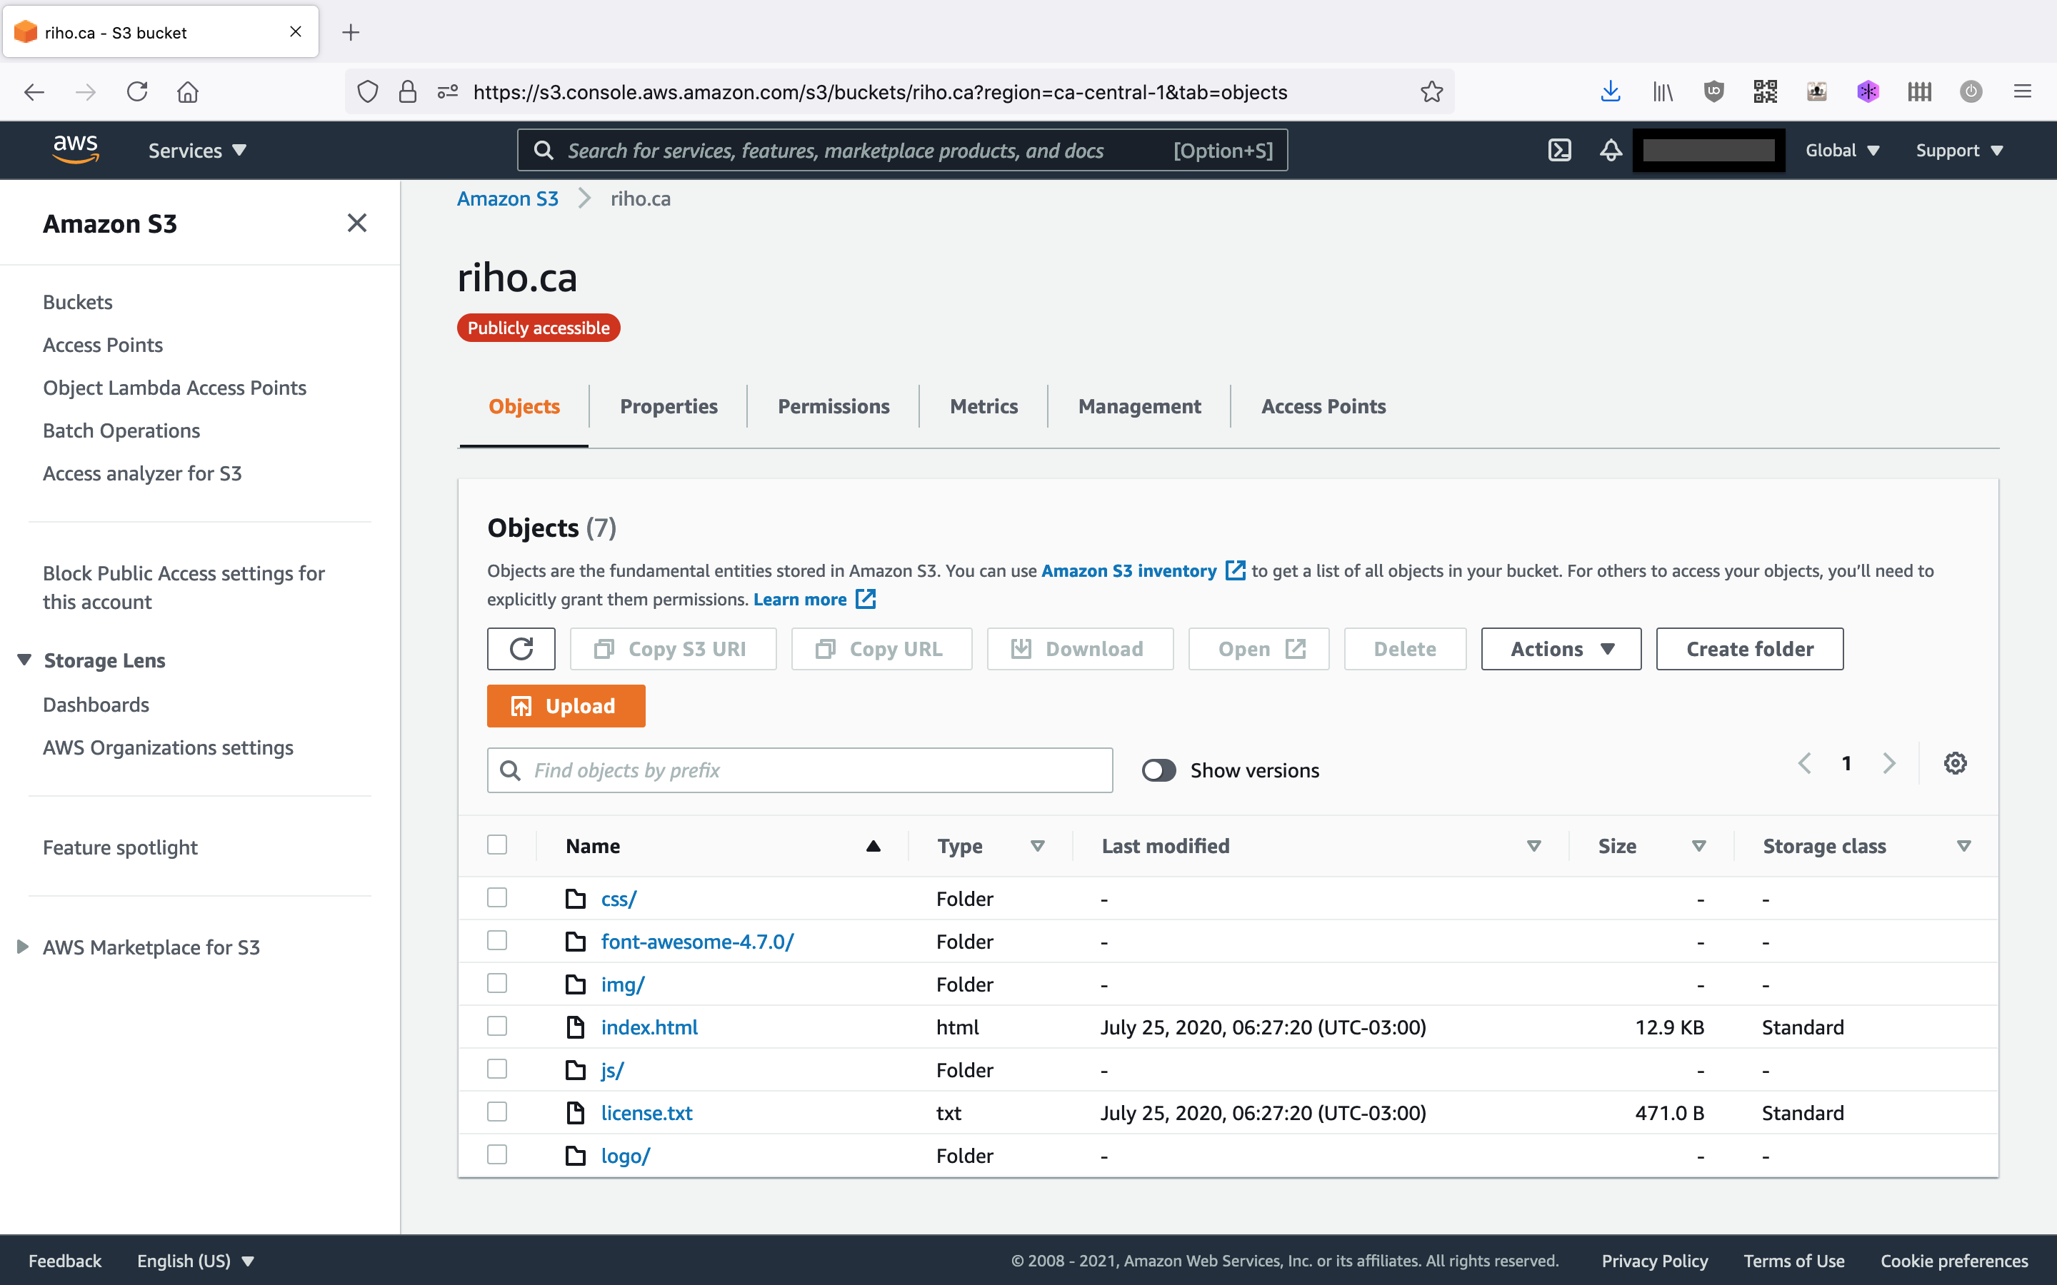
Task: Open the Services dropdown menu
Action: [197, 151]
